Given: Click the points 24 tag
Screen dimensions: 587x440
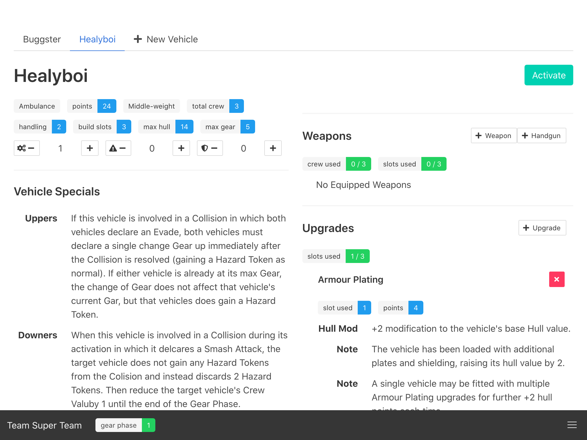Looking at the screenshot, I should [91, 106].
